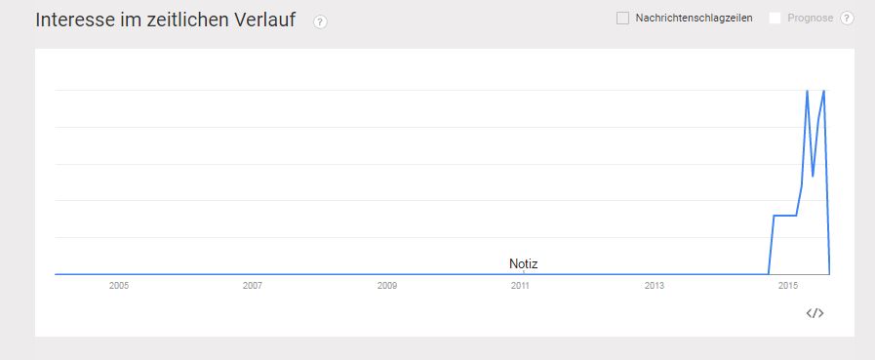Click the 2013 year label on axis
Viewport: 875px width, 360px height.
[x=654, y=286]
